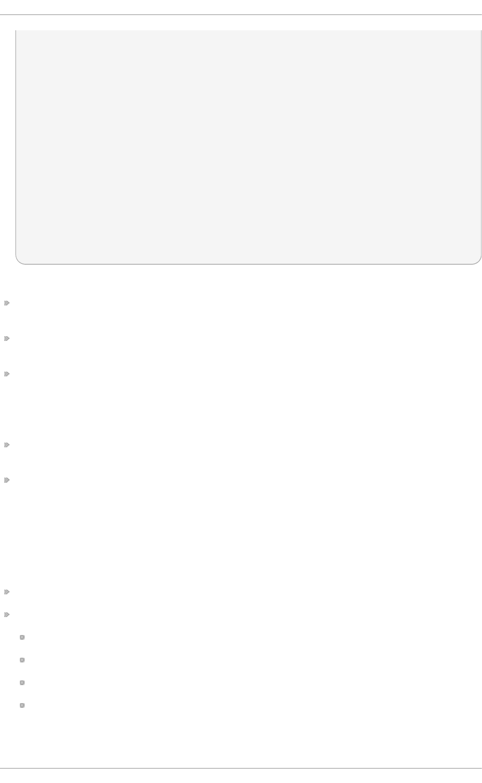Click the second square sub-bullet
Image resolution: width=482 pixels, height=783 pixels.
click(22, 660)
